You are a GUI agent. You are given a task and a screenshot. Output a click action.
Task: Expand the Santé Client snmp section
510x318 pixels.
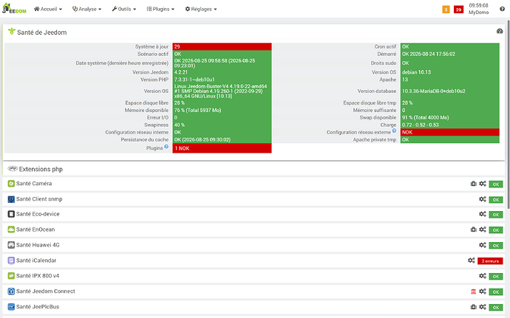coord(254,199)
